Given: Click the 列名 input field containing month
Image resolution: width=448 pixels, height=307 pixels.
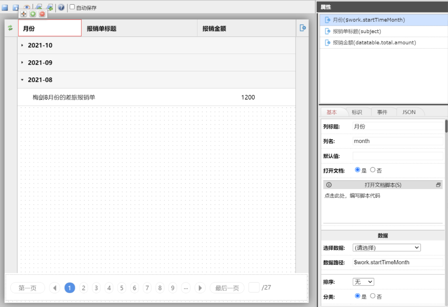Looking at the screenshot, I should pyautogui.click(x=397, y=141).
